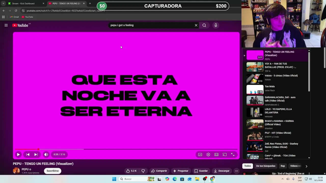This screenshot has width=326, height=183.
Task: Select the Rap filter chip
Action: click(x=283, y=166)
